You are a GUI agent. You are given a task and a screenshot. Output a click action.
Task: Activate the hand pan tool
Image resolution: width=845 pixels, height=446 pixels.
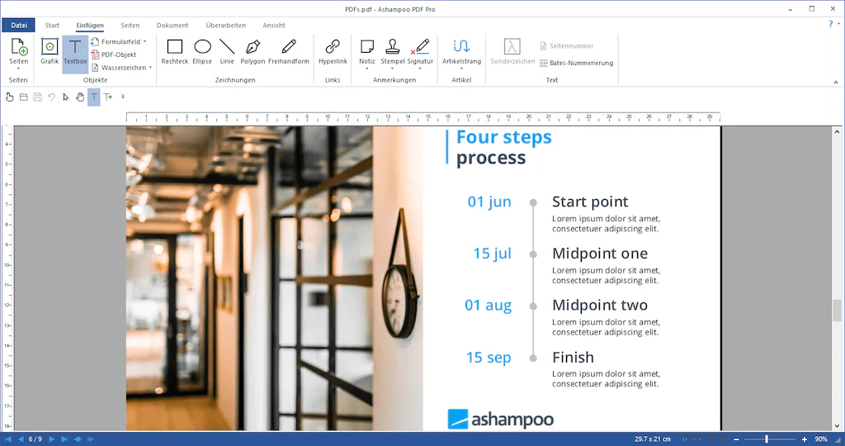coord(80,97)
